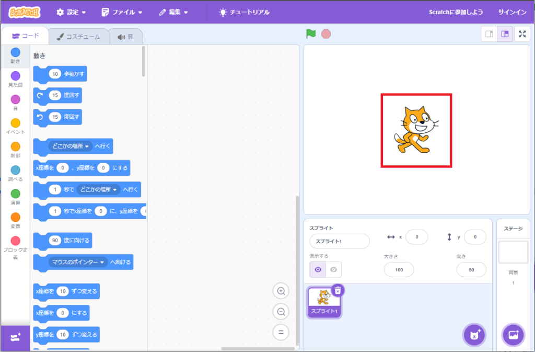Viewport: 535px width, 352px height.
Task: Delete スプライト1 using trash icon
Action: (338, 290)
